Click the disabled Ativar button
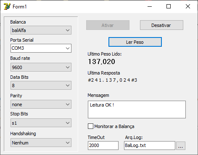 point(108,25)
